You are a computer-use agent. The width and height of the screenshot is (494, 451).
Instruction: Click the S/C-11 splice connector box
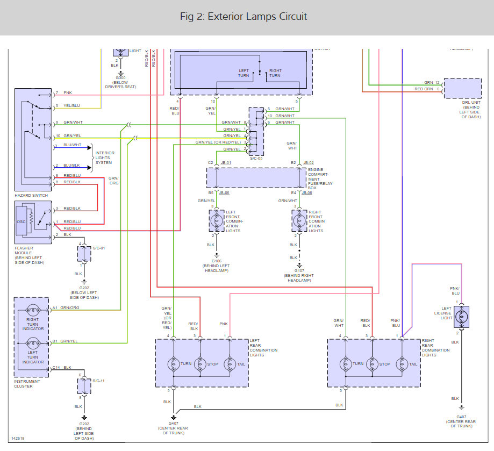[x=84, y=386]
